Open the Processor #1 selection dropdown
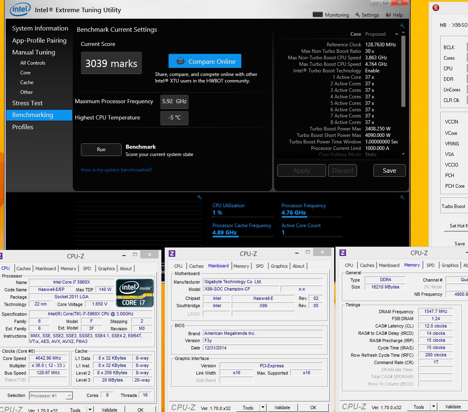 pos(51,396)
